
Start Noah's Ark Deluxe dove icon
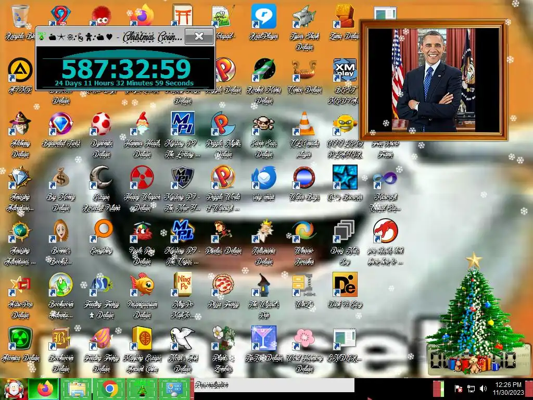click(x=183, y=338)
